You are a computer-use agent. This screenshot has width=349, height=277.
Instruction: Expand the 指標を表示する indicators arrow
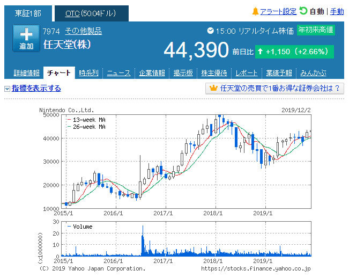[x=7, y=89]
